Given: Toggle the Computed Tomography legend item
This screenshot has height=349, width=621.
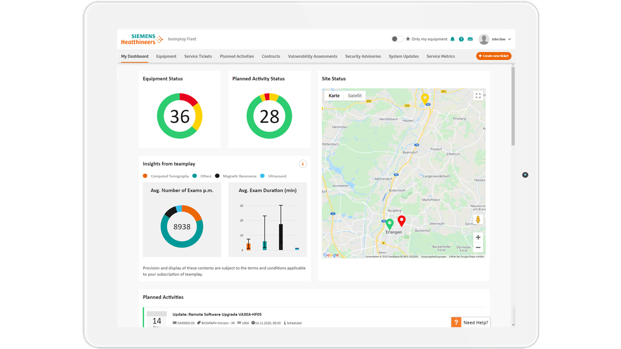Looking at the screenshot, I should click(x=166, y=176).
